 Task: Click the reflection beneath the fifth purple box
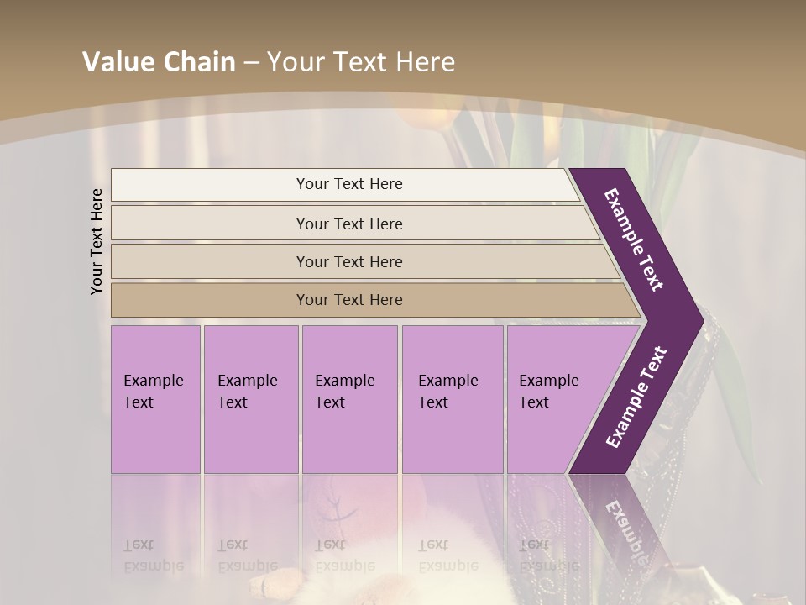tap(549, 555)
